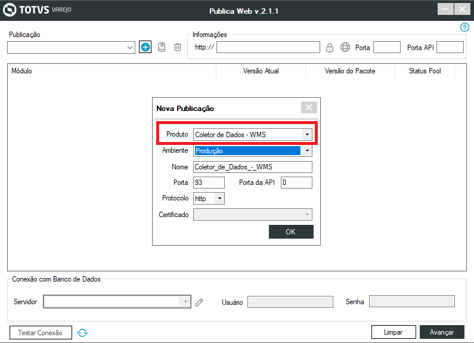Click the add new publication plus icon

pyautogui.click(x=145, y=47)
